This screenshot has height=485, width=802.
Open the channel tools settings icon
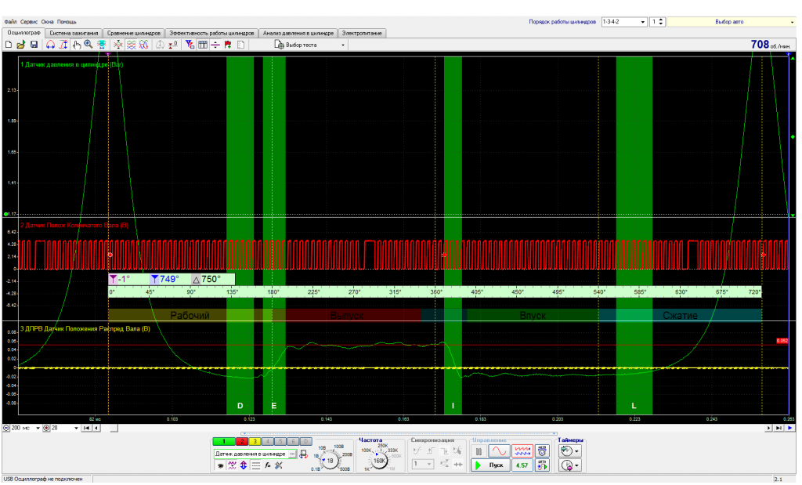tap(279, 465)
